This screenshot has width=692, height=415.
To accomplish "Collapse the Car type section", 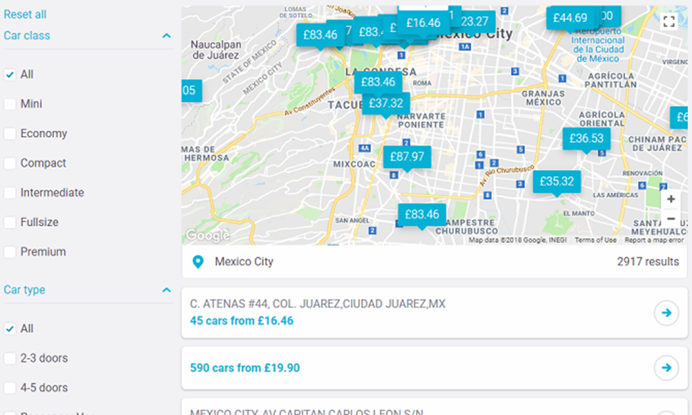I will tap(166, 290).
